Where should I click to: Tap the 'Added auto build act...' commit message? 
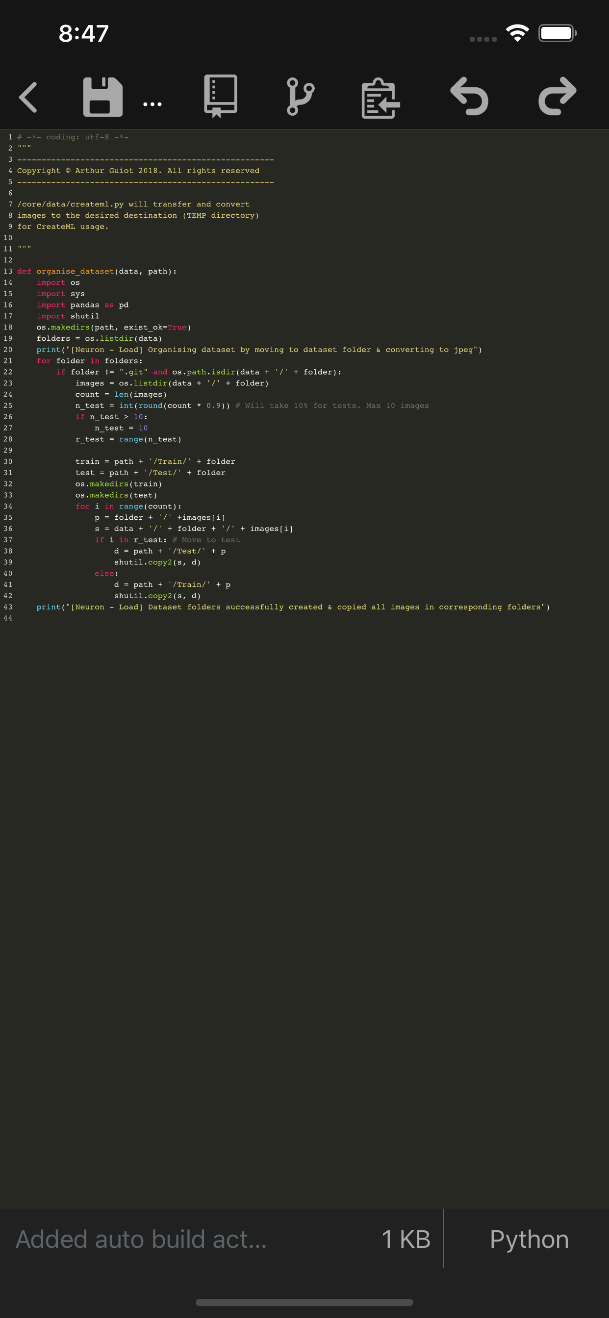click(x=141, y=1239)
